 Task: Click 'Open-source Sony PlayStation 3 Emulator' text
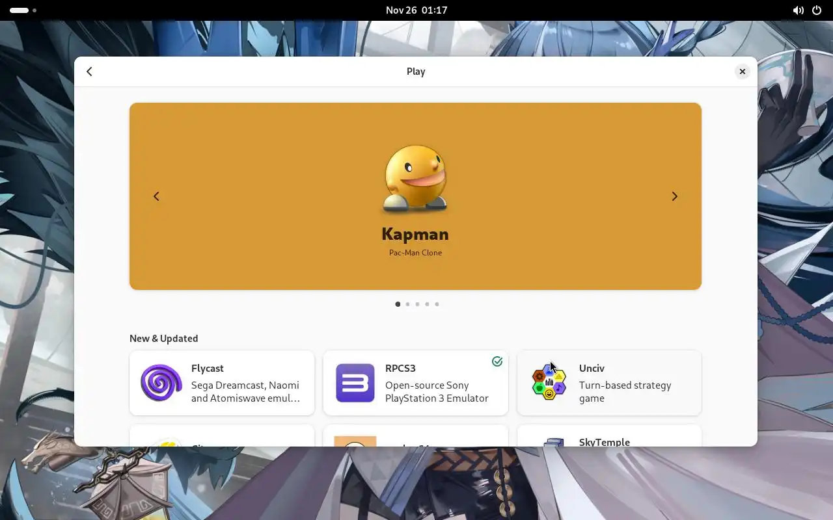click(x=437, y=392)
